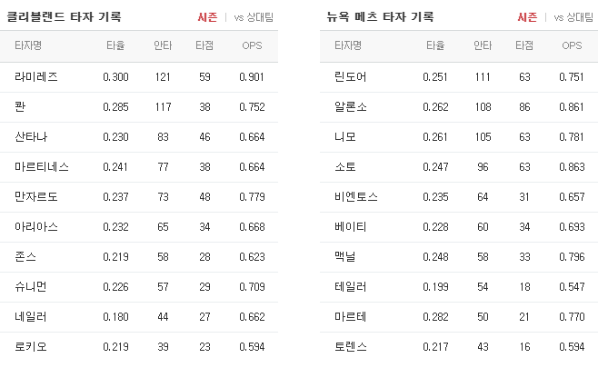The image size is (598, 368).
Task: Open player 토렌스 entry
Action: [351, 346]
